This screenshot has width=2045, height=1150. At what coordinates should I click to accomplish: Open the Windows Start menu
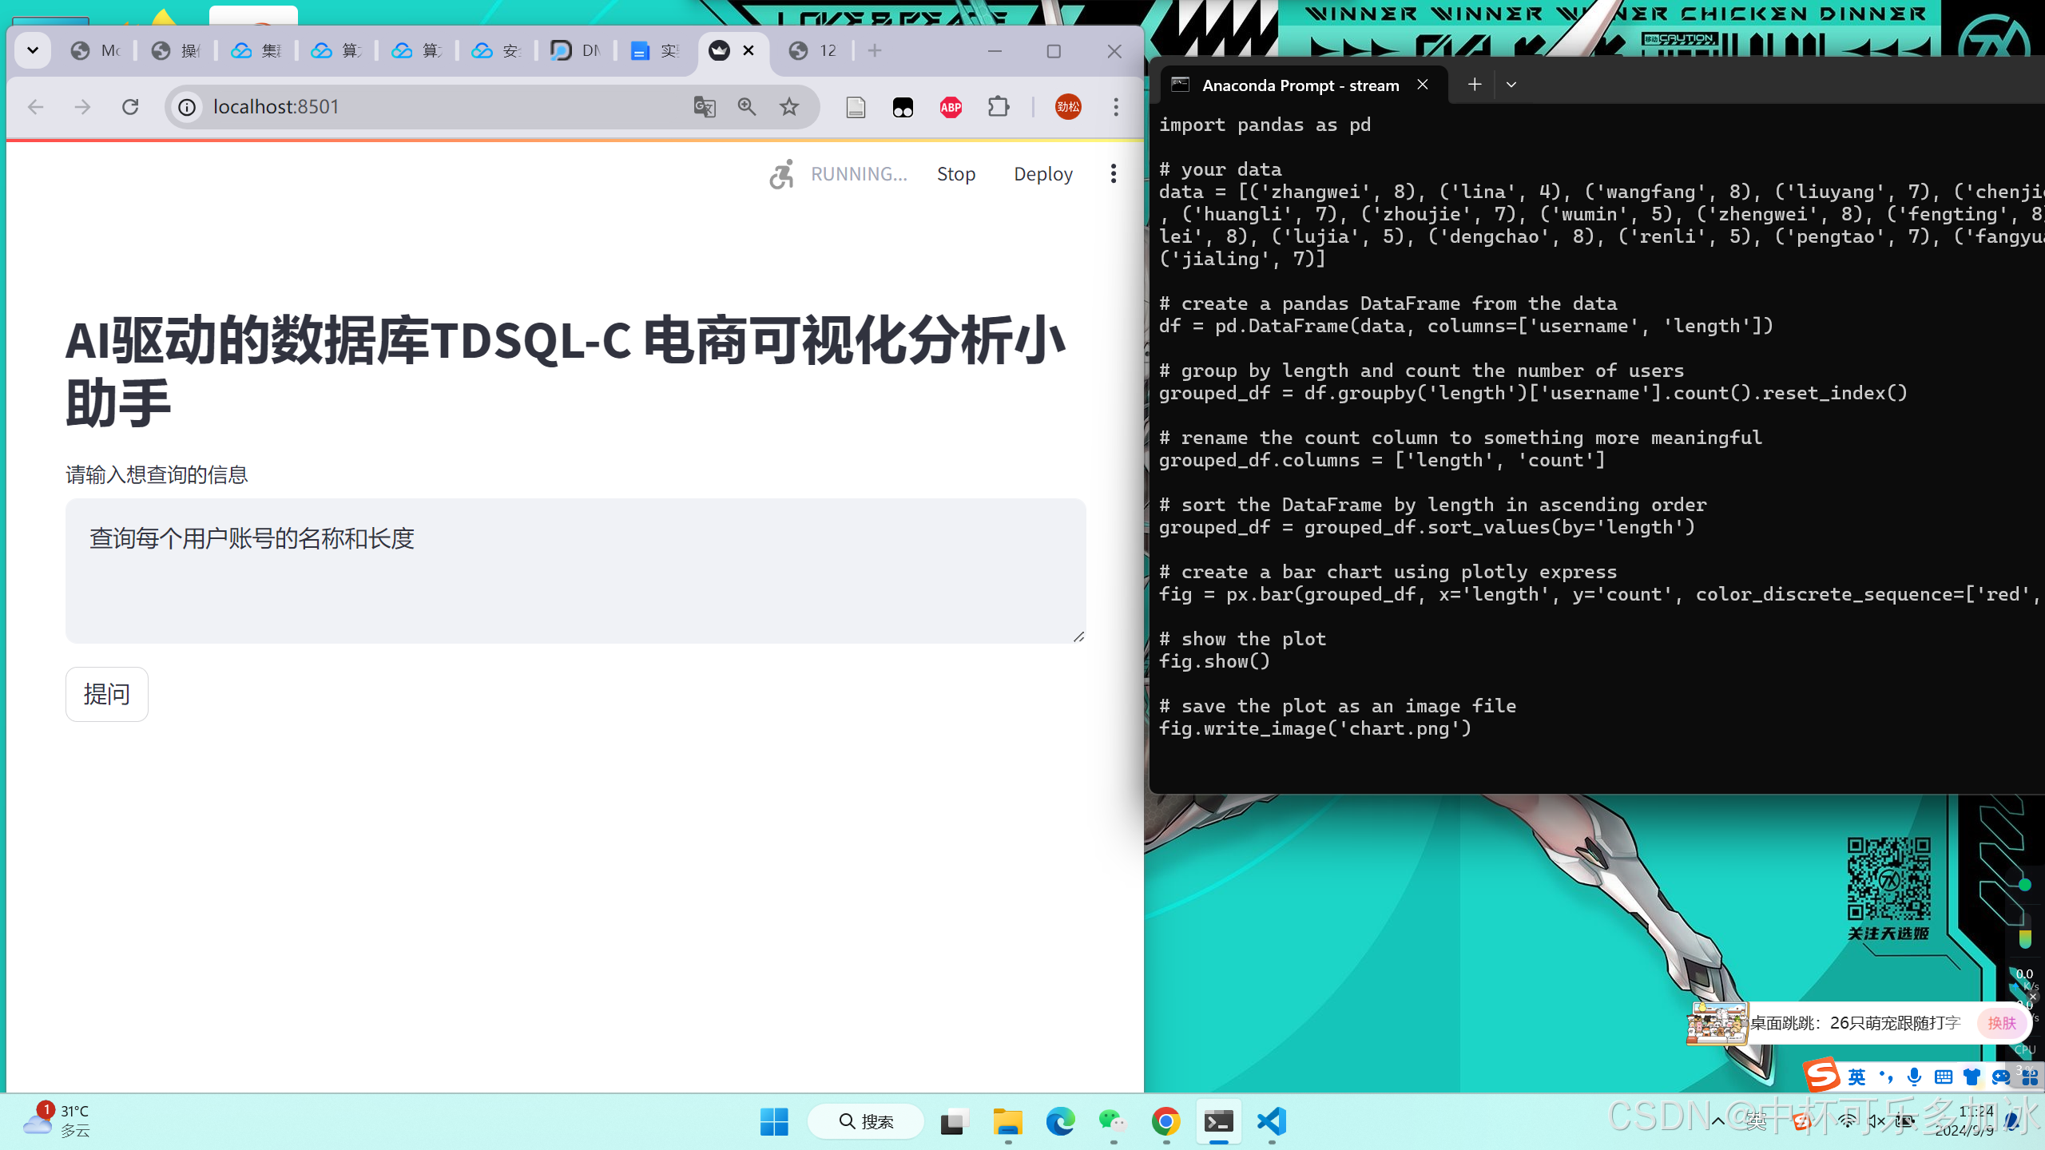[774, 1122]
